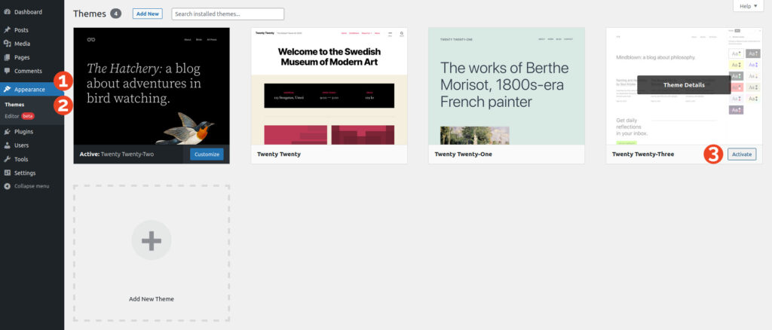Click the Twenty Twenty theme name

point(279,154)
